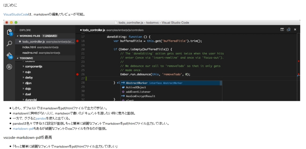The height and width of the screenshot is (149, 306).
Task: Click the open preview icon beside split editor
Action: tap(288, 30)
